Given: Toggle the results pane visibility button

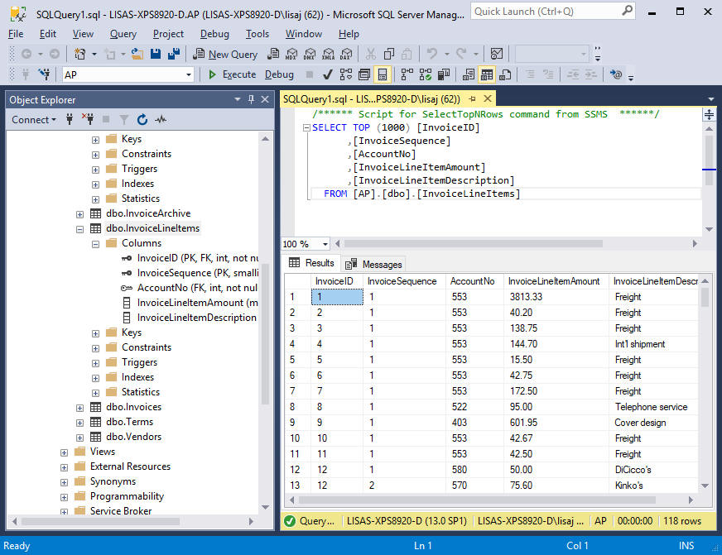Looking at the screenshot, I should click(382, 74).
